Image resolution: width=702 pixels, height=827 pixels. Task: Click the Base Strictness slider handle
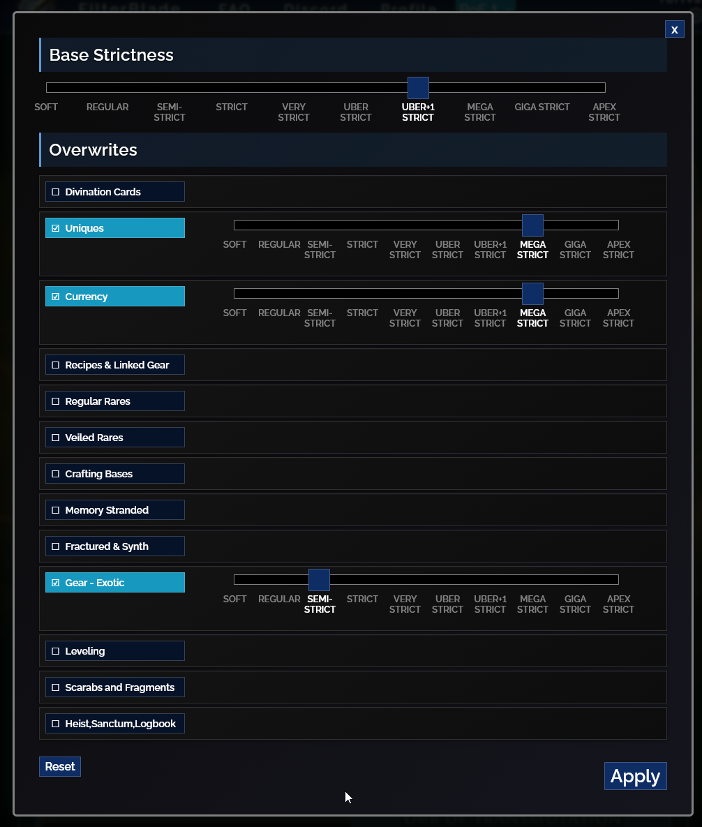[418, 88]
